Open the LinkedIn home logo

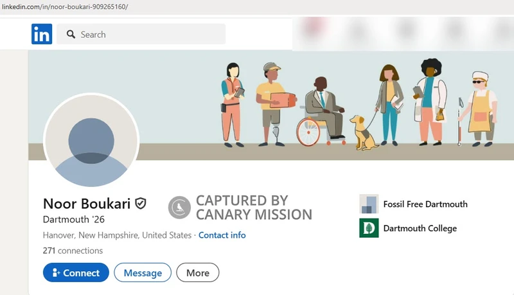[x=42, y=34]
